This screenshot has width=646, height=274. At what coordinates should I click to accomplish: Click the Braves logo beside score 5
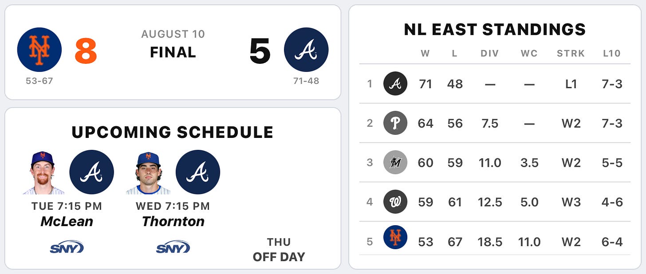[306, 50]
